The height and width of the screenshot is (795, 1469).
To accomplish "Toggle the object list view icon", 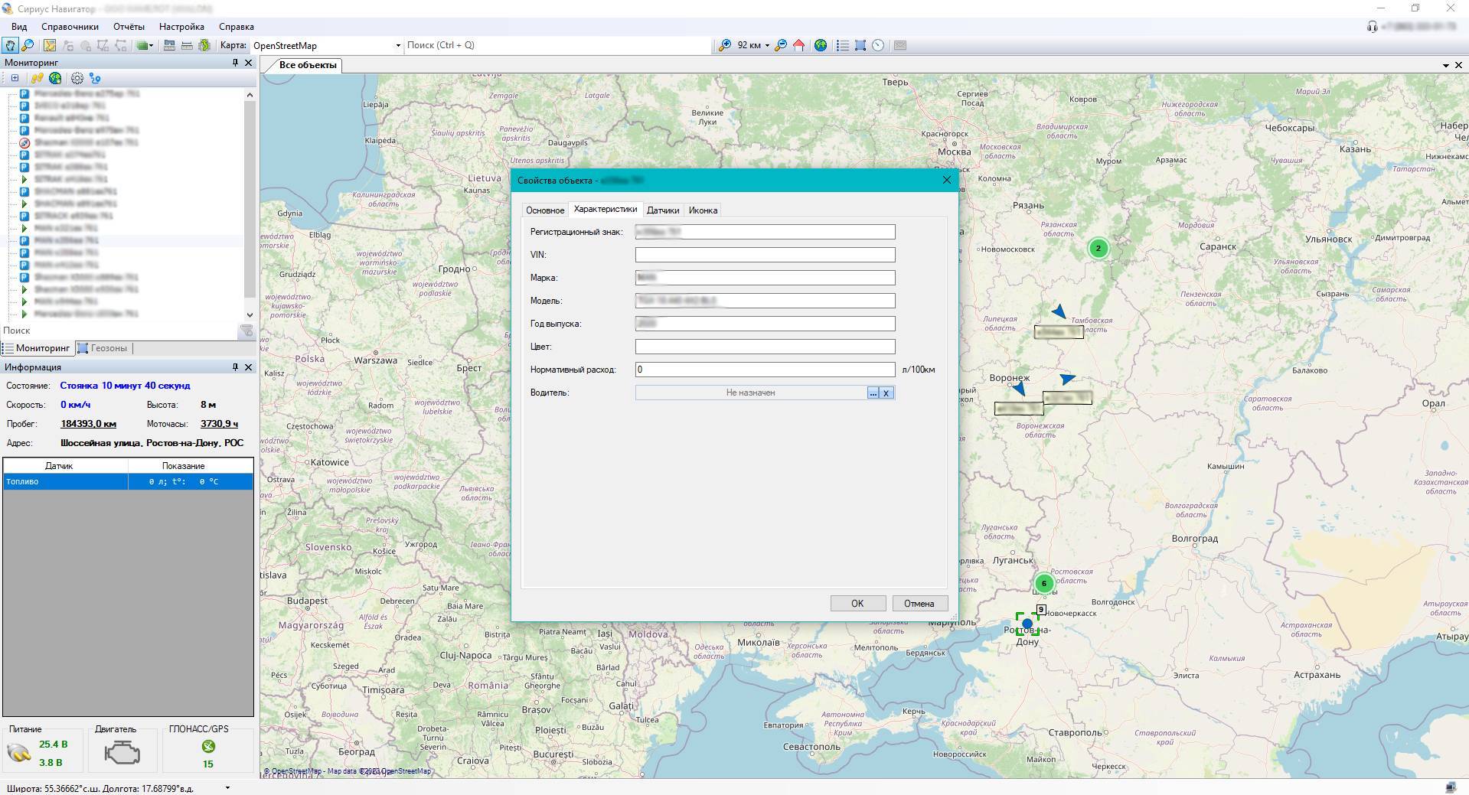I will (842, 45).
